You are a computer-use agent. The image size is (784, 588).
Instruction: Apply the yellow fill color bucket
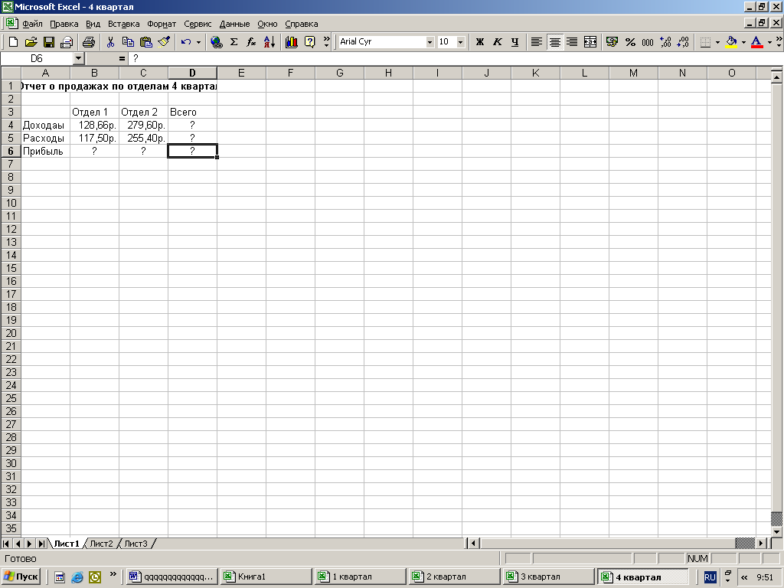click(731, 42)
